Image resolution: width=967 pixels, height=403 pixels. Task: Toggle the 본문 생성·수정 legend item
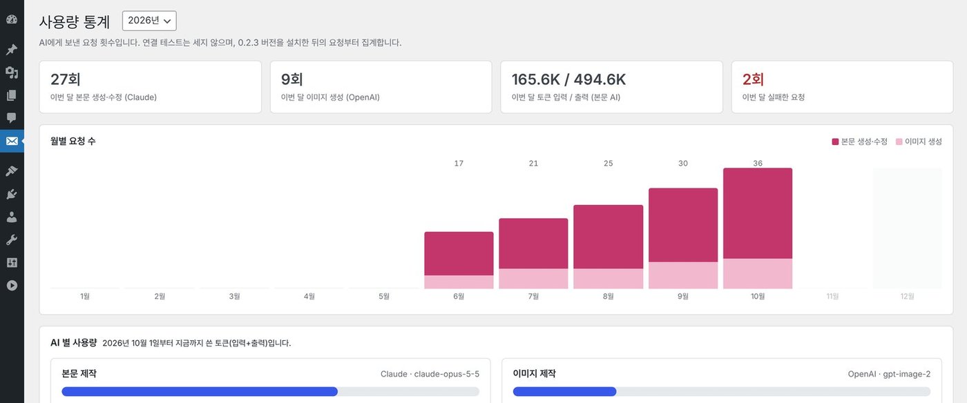click(861, 141)
